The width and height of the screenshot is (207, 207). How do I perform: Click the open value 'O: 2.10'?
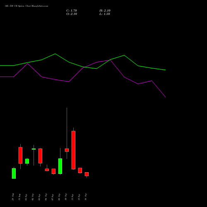72,14
